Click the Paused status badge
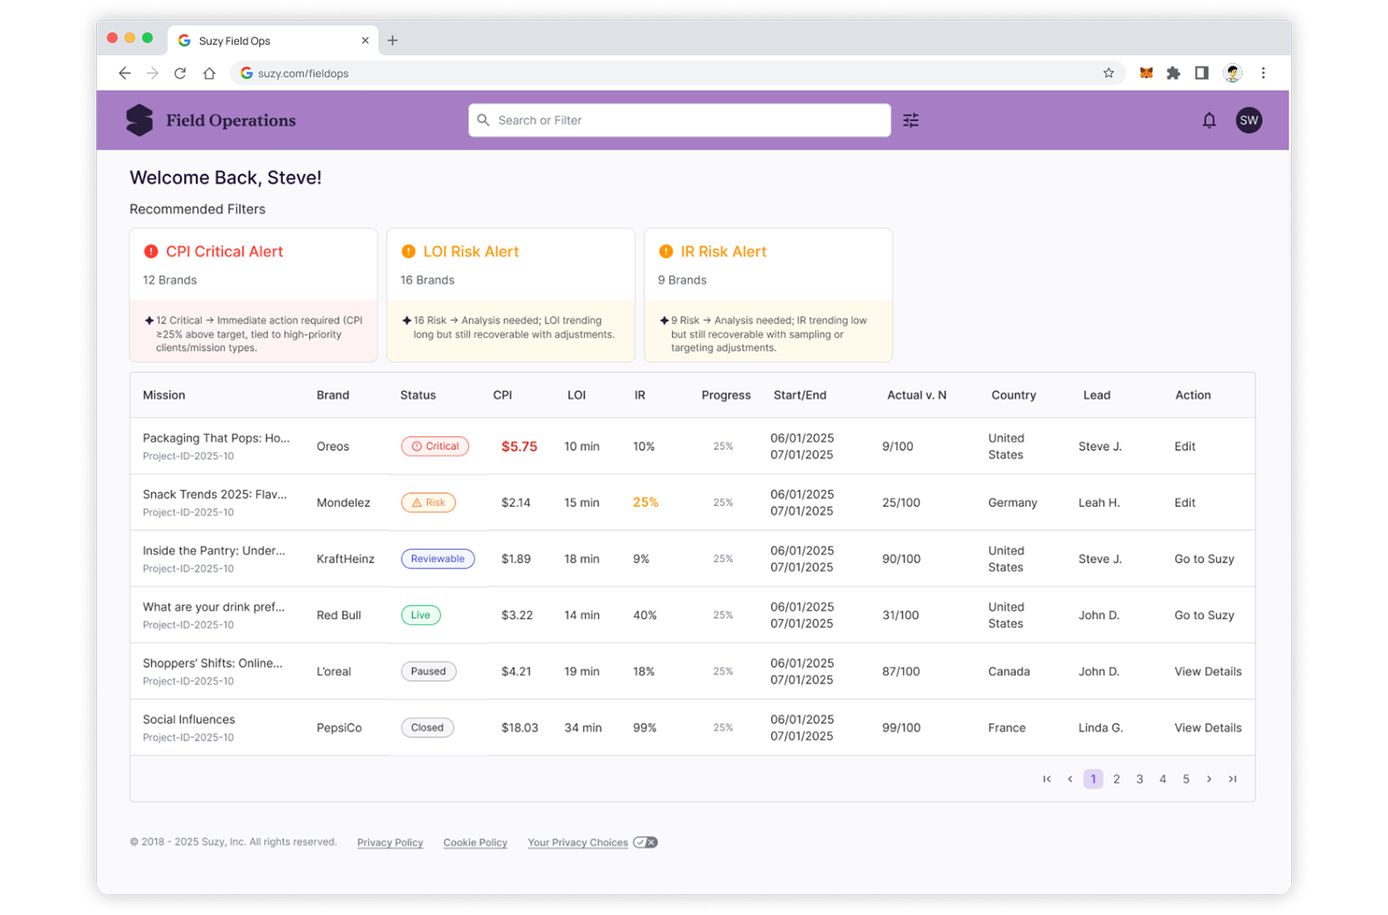 coord(428,671)
